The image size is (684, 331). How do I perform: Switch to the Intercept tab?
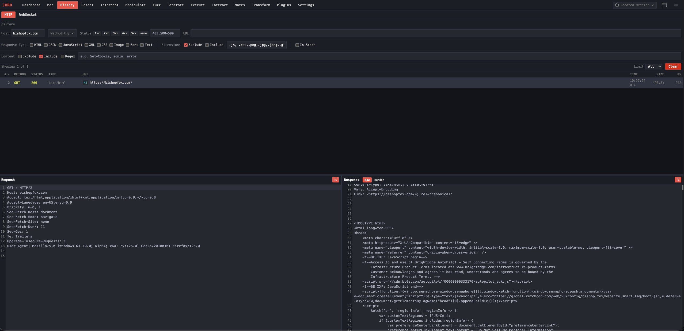click(x=109, y=5)
